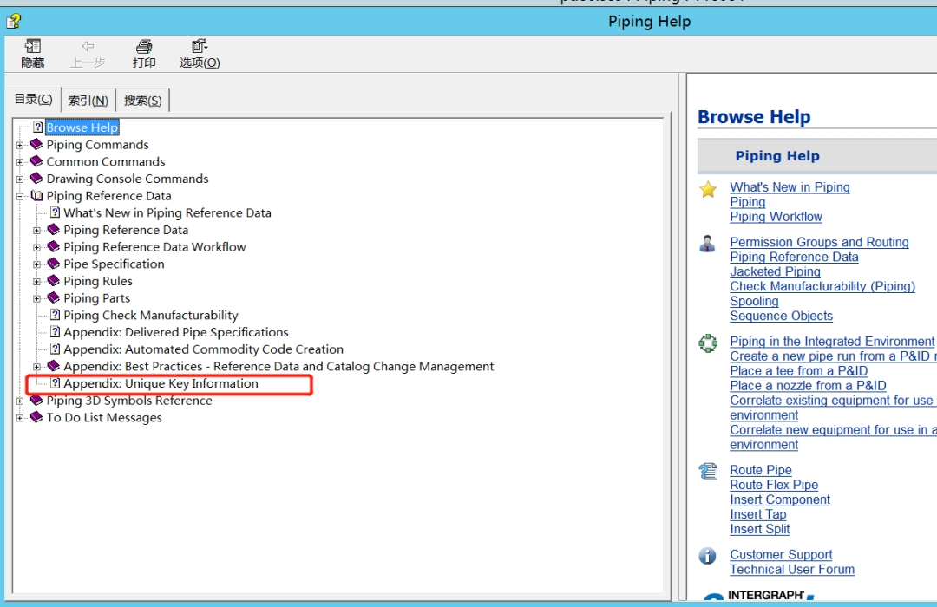Viewport: 937px width, 607px height.
Task: Open the Options (选项) toolbar icon
Action: coord(199,46)
